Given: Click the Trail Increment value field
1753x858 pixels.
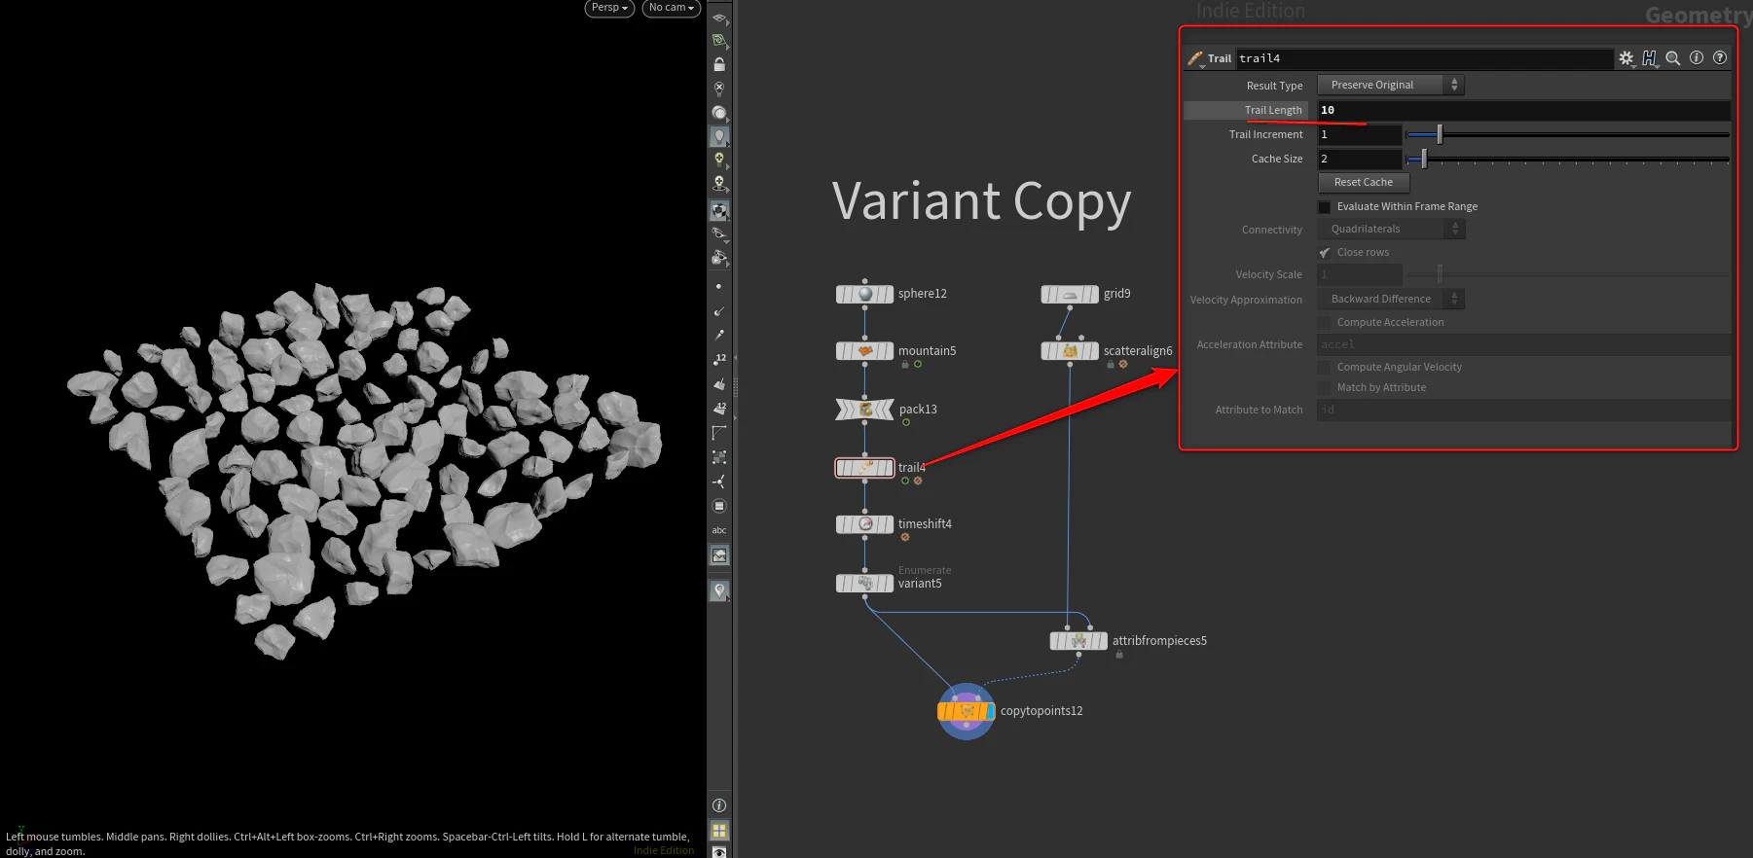Looking at the screenshot, I should (x=1360, y=135).
